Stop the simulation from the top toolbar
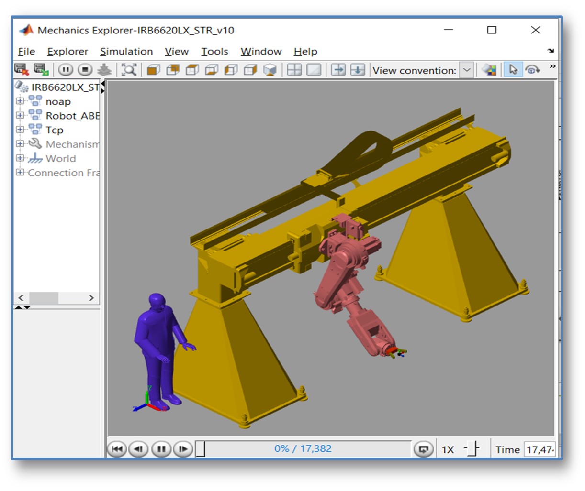Viewport: 585px width, 491px height. coord(85,70)
